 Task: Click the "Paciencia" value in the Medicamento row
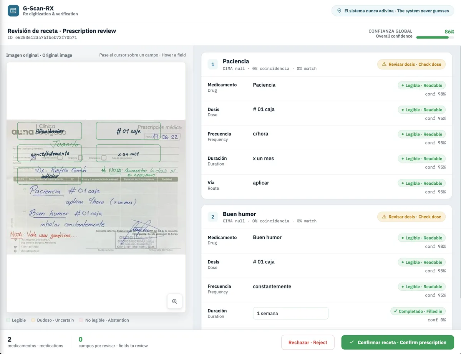(x=264, y=85)
